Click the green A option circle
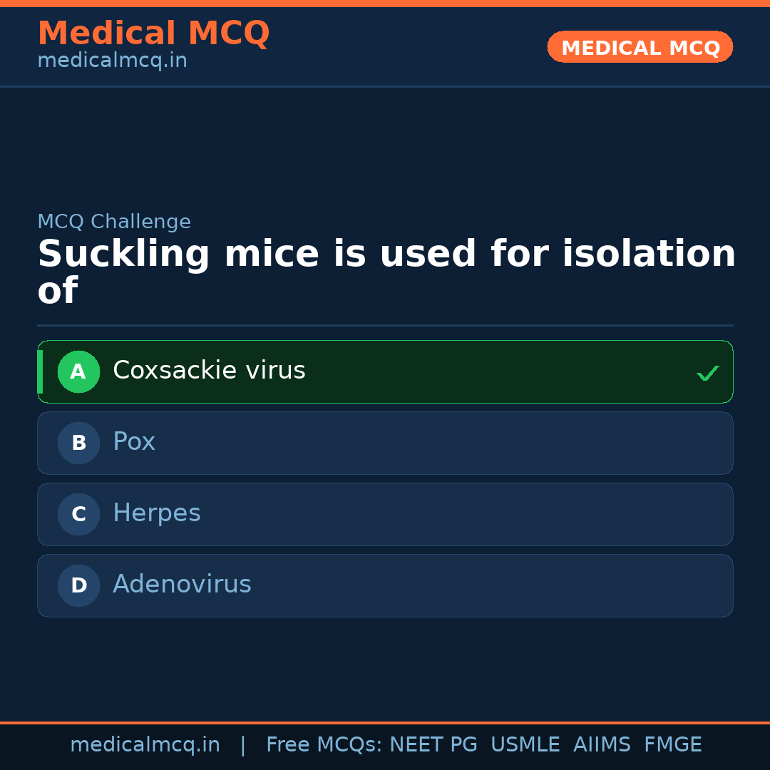770x770 pixels. [78, 371]
